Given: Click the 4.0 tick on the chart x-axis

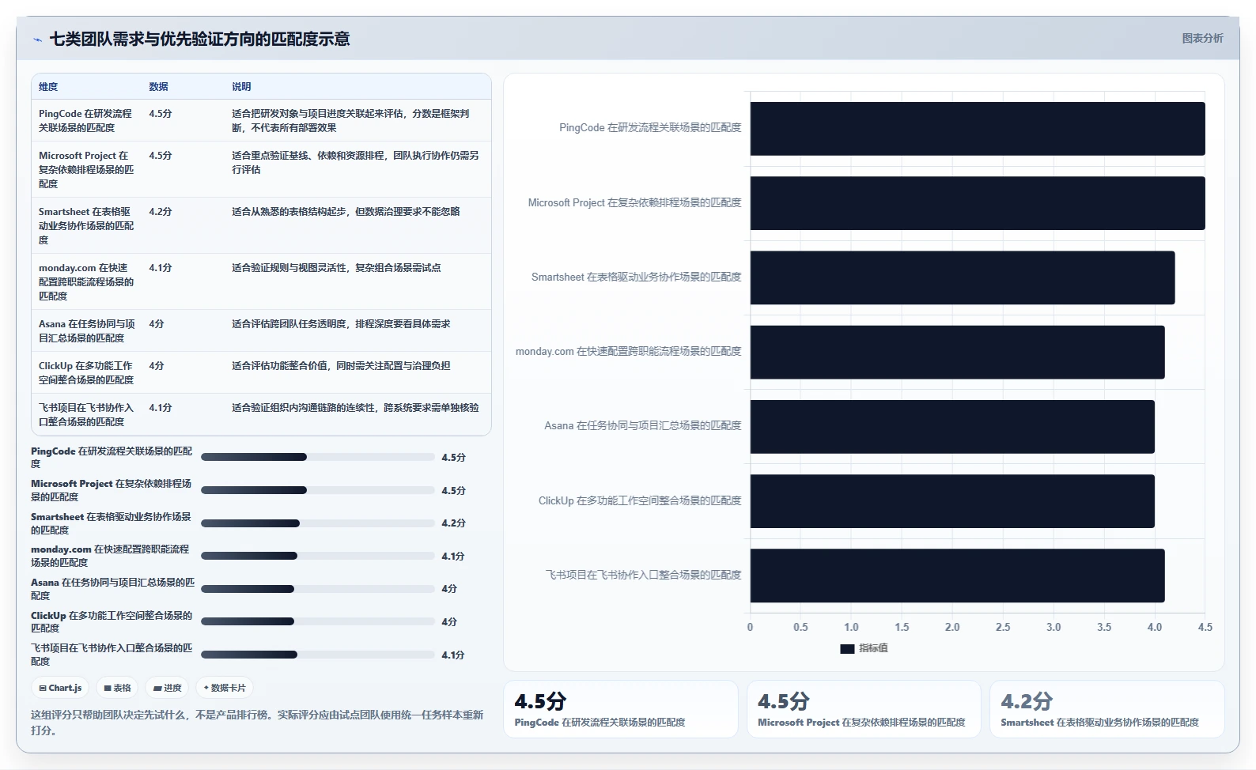Looking at the screenshot, I should click(x=1155, y=628).
